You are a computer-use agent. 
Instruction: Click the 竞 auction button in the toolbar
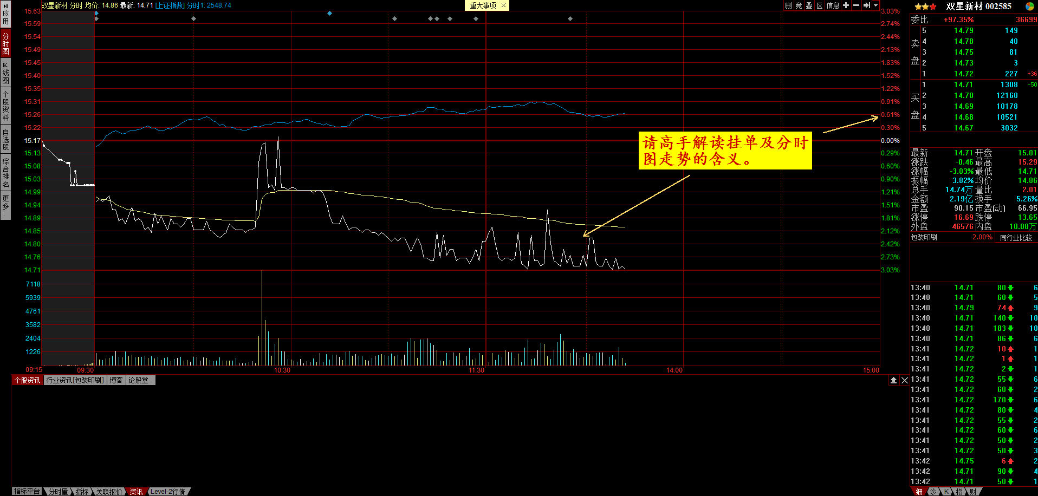click(799, 6)
